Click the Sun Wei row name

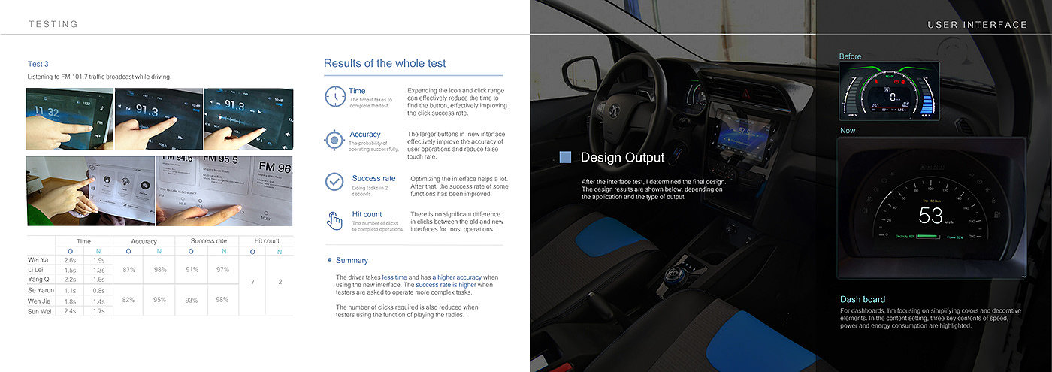(x=38, y=310)
